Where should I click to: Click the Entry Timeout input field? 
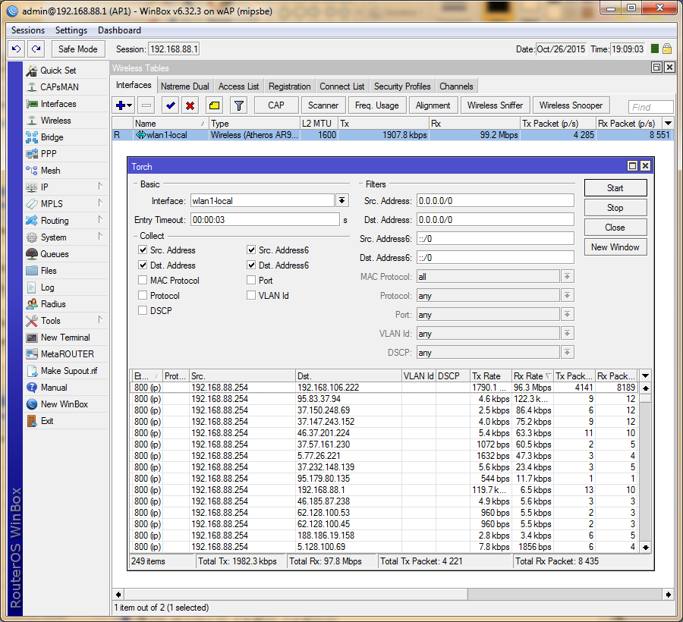point(263,219)
